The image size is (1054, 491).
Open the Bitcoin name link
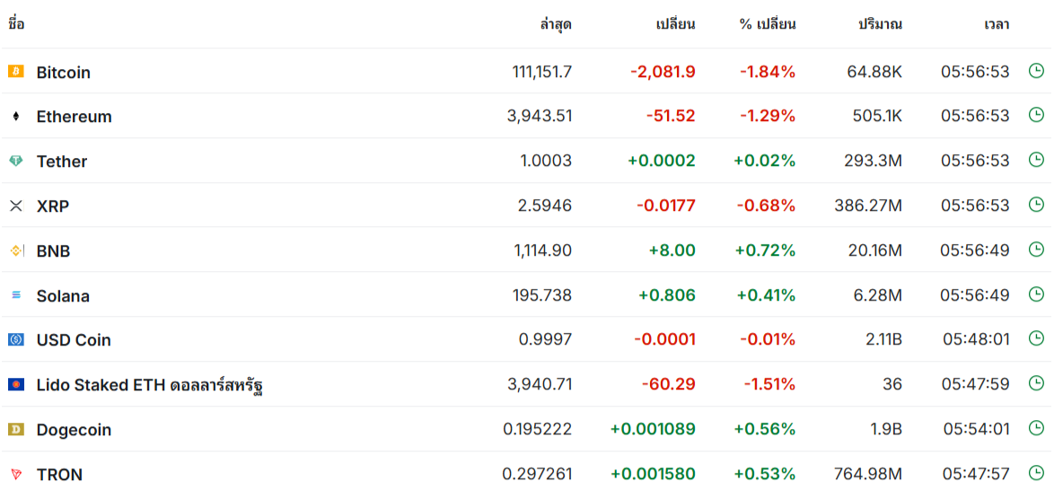63,72
